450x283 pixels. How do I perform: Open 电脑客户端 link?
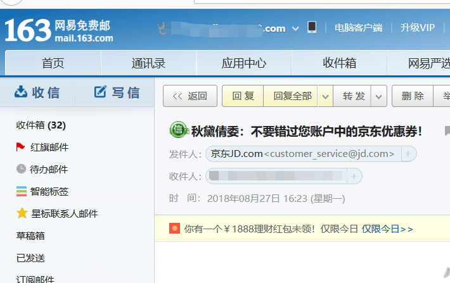[359, 27]
